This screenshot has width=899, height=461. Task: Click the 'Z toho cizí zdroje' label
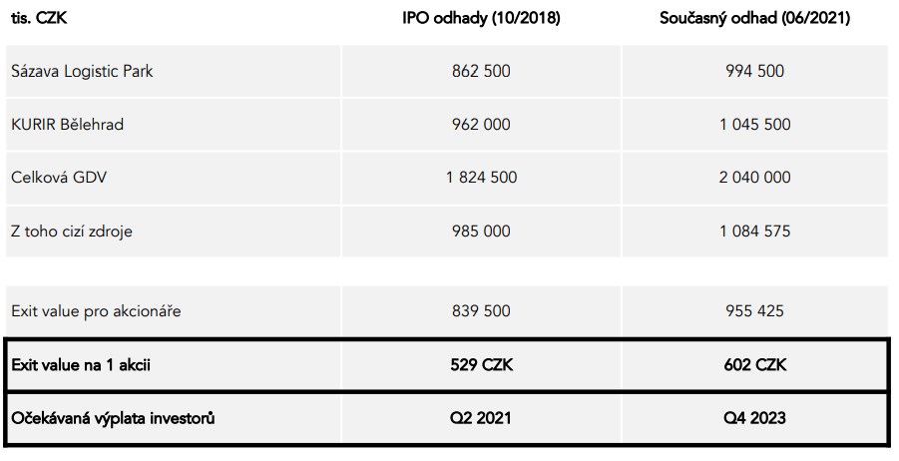71,231
